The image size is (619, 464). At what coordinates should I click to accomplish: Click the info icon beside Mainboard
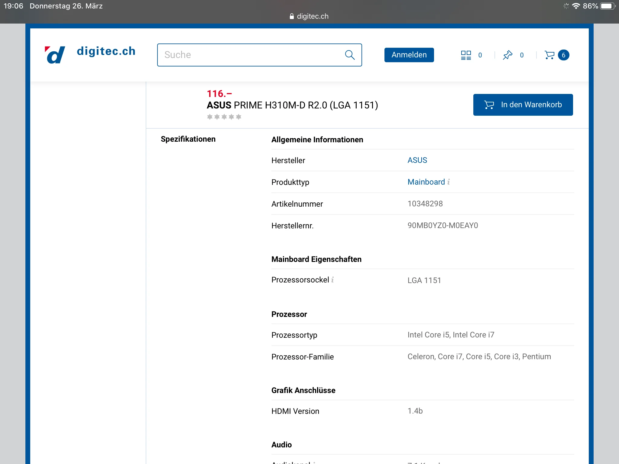(449, 182)
